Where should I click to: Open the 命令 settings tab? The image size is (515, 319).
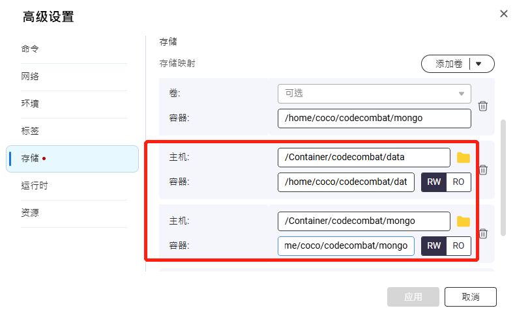30,49
